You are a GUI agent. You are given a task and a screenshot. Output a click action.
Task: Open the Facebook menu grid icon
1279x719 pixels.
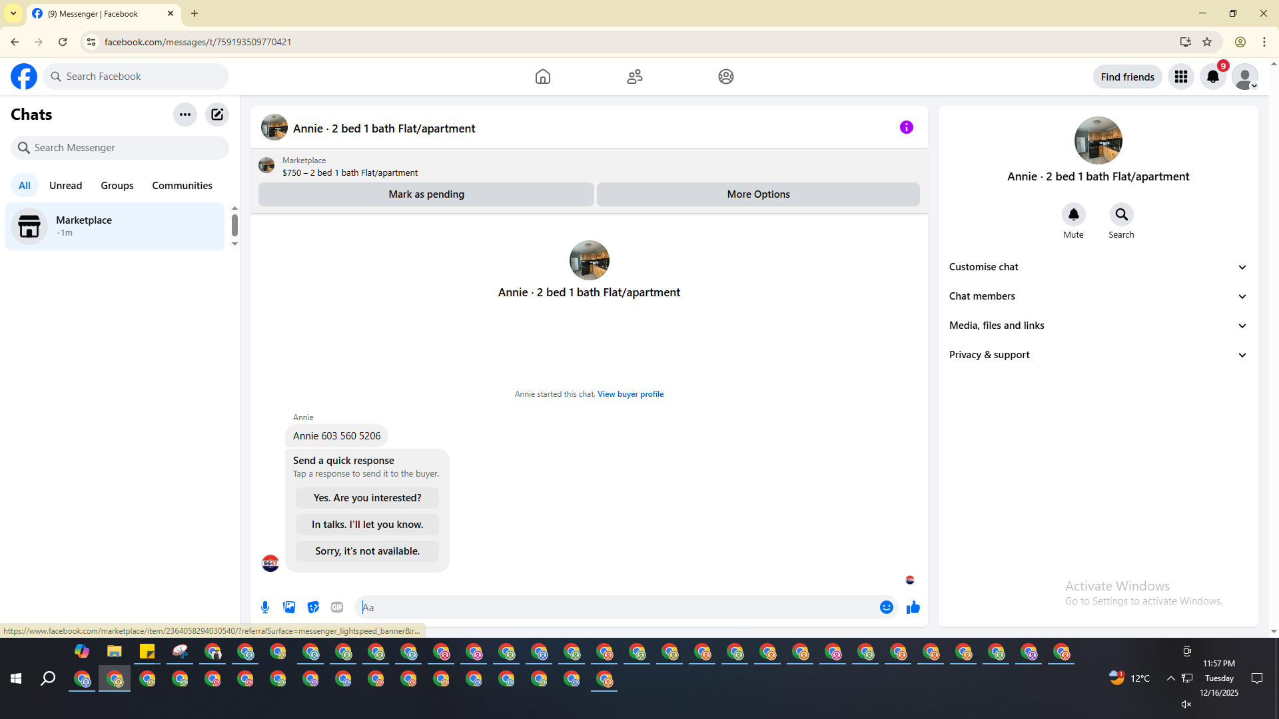coord(1181,77)
